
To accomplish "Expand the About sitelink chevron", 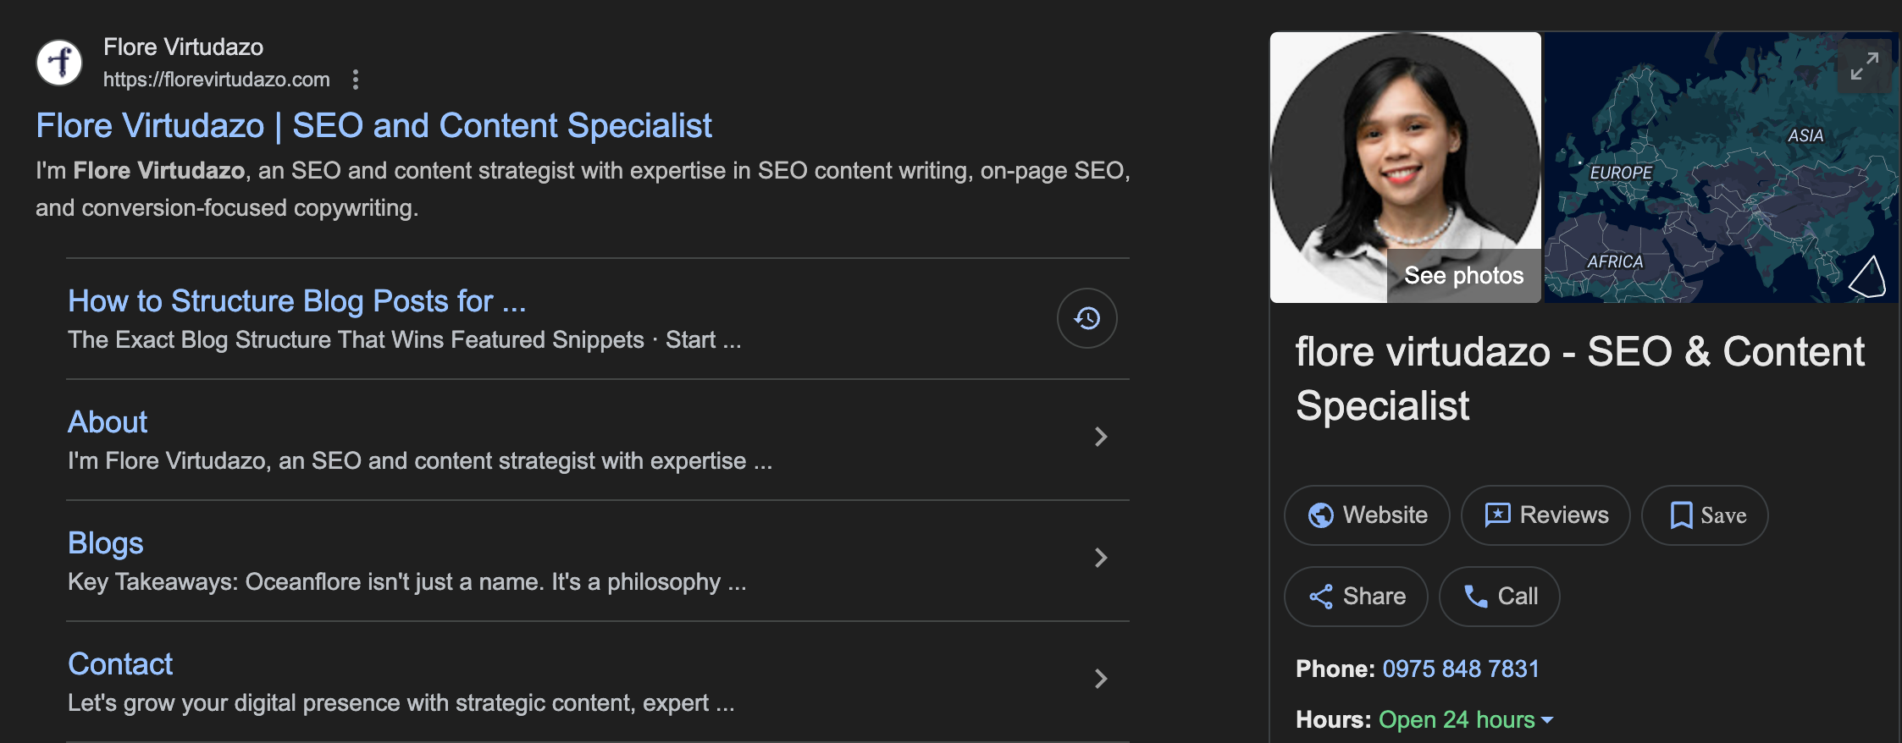I will (x=1100, y=437).
